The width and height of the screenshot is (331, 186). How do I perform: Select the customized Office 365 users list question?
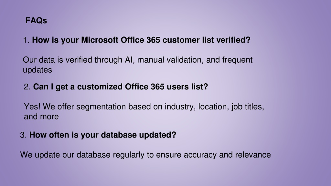(121, 87)
